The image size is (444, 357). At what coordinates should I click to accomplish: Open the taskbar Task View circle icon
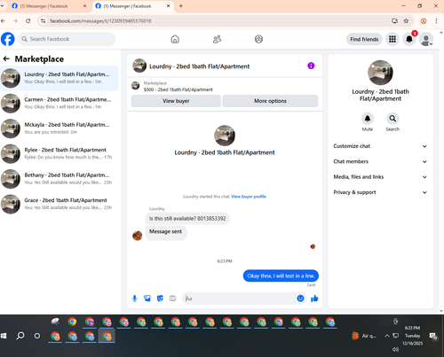(x=37, y=336)
